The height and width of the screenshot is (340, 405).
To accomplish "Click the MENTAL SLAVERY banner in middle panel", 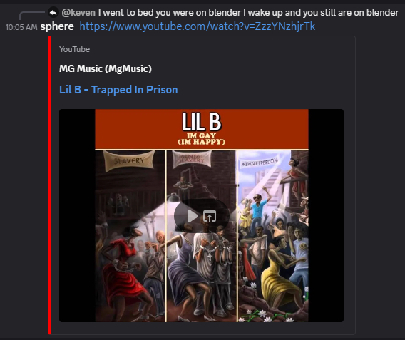I will click(x=192, y=158).
